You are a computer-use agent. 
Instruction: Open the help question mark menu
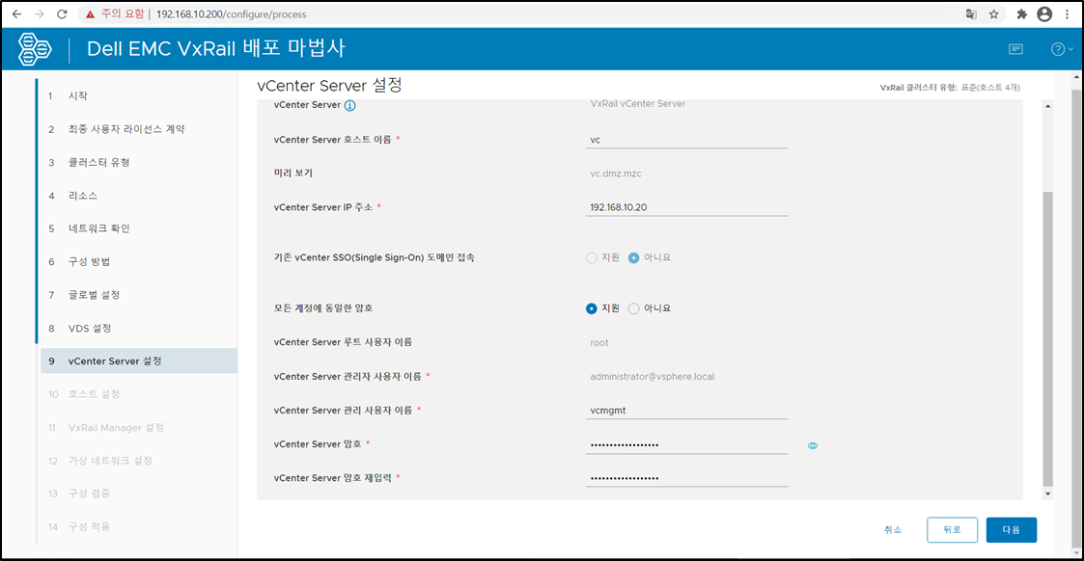click(1062, 49)
